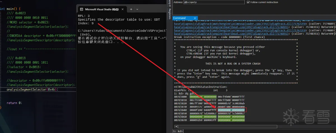Click the kd> command input box
The width and height of the screenshot is (336, 133).
259,131
